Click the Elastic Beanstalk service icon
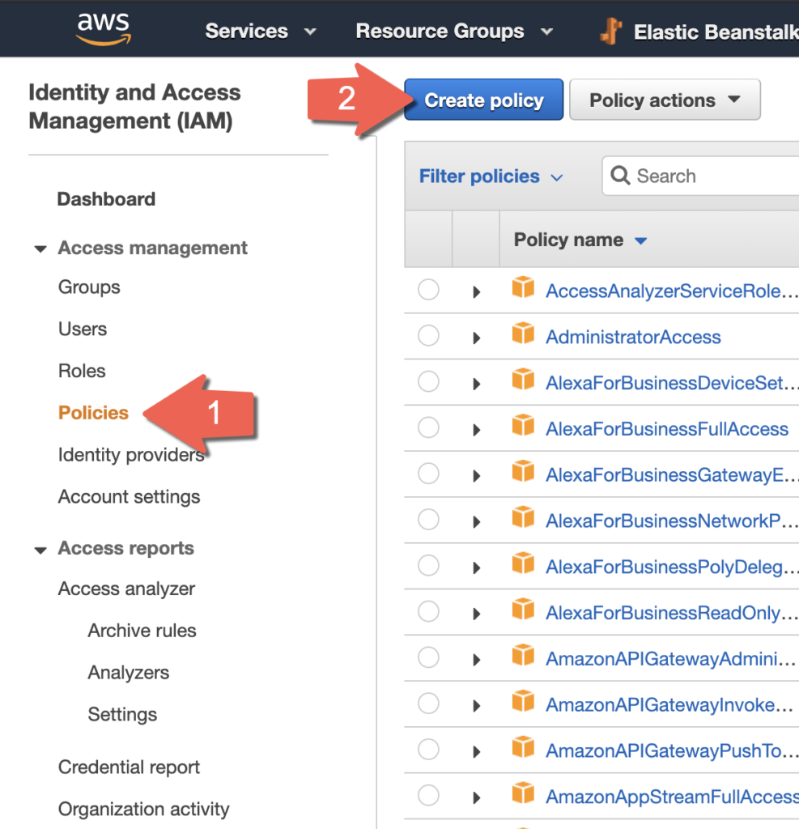This screenshot has height=829, width=799. [x=610, y=31]
